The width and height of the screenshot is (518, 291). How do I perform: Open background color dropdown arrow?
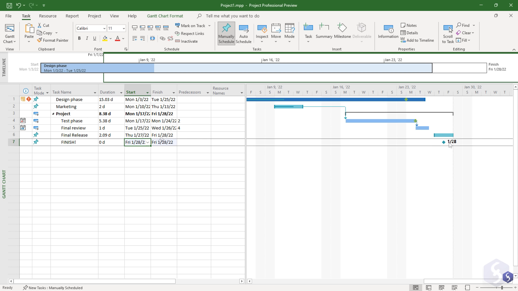pyautogui.click(x=110, y=39)
